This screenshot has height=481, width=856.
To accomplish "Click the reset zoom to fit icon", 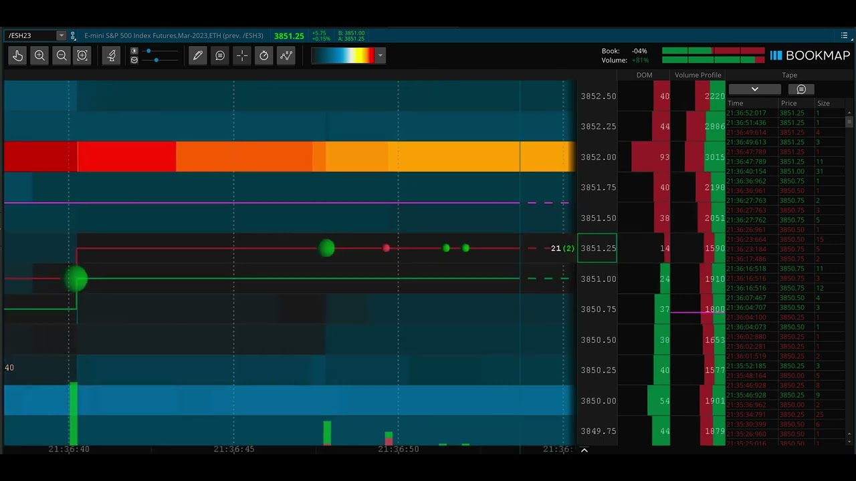I will (82, 56).
